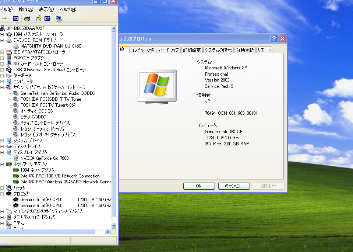
Task: Select TOSHIBA PCI TV Tuner(x86) icon
Action: click(15, 105)
